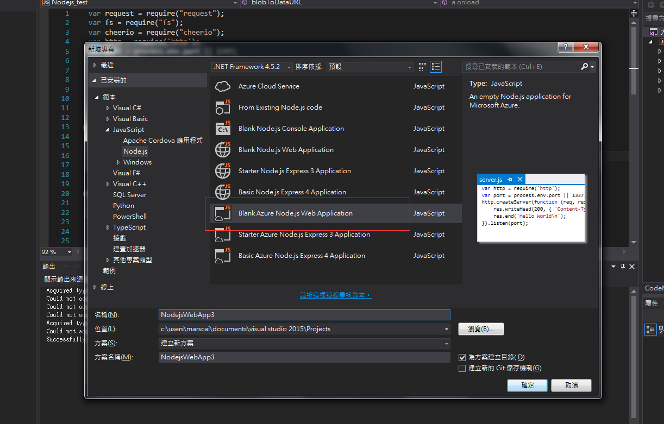Click the search magnifier in the template search box

[x=586, y=66]
